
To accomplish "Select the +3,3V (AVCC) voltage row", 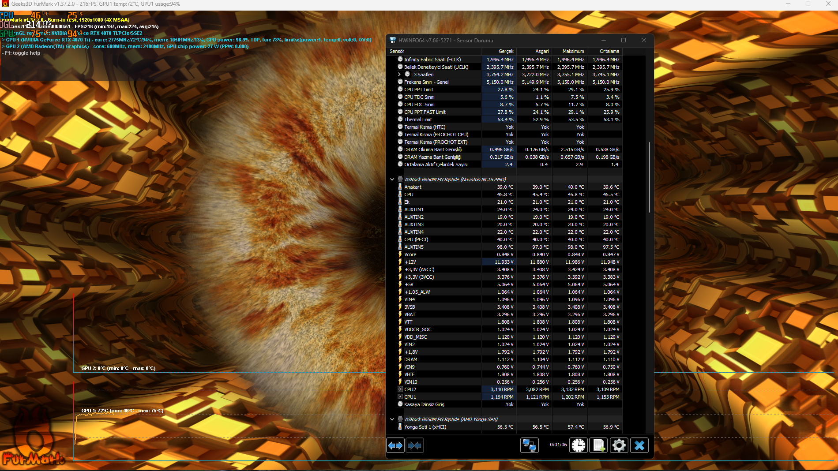I will (x=504, y=269).
